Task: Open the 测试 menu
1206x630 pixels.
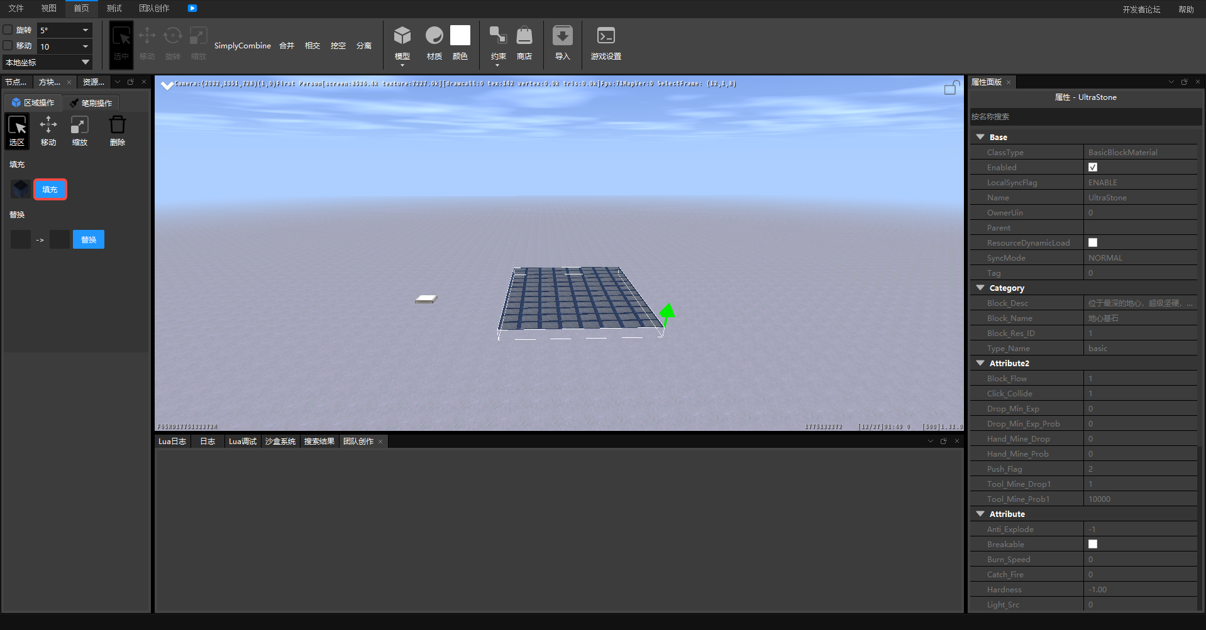Action: pyautogui.click(x=114, y=8)
